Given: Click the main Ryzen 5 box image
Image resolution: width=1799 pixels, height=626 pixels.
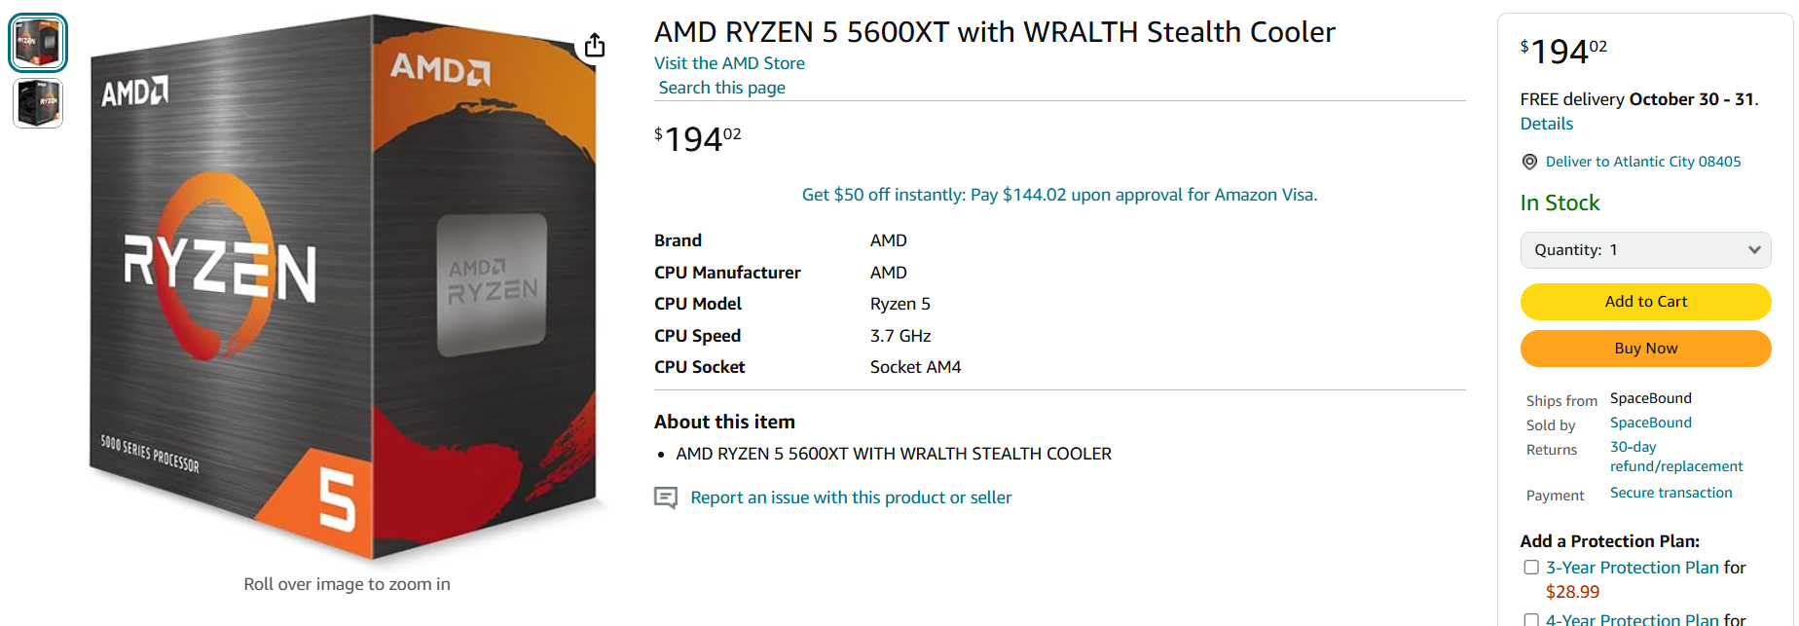Looking at the screenshot, I should (x=344, y=287).
